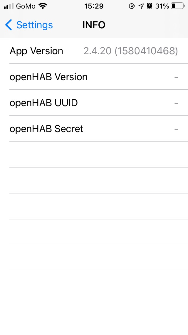Image resolution: width=188 pixels, height=335 pixels.
Task: Select the openHAB UUID label
Action: coord(43,103)
